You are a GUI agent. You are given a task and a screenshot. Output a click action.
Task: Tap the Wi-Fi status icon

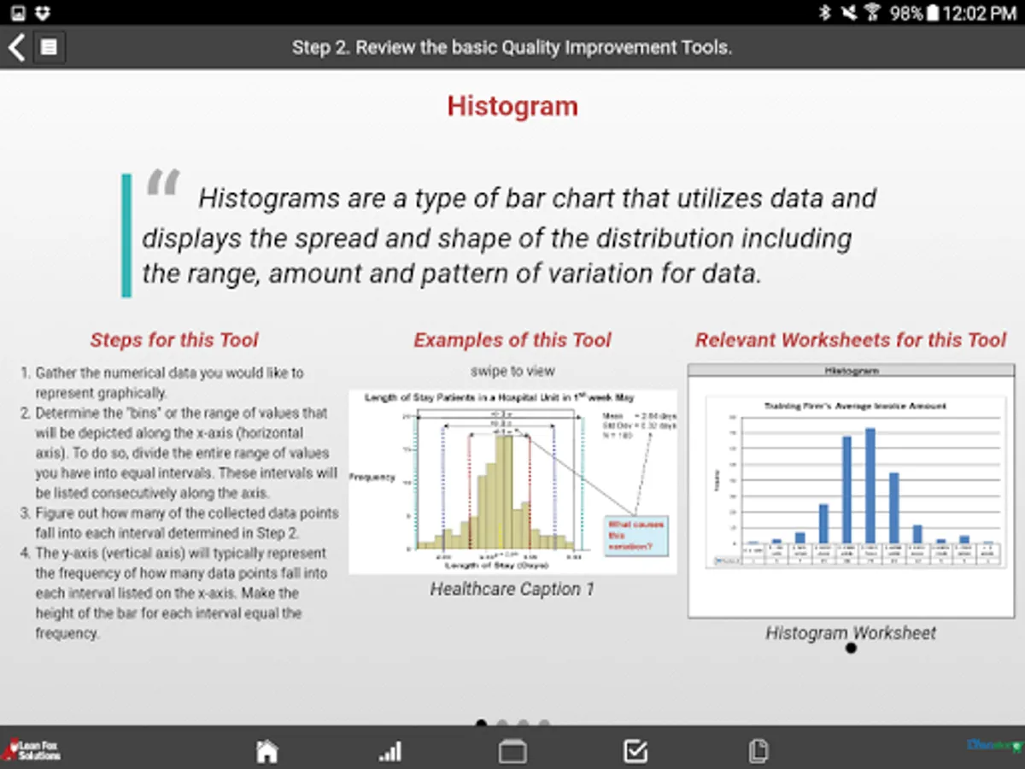click(872, 13)
